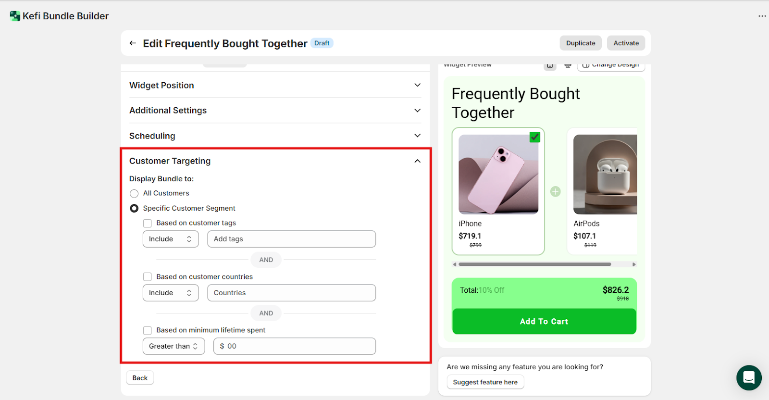Click the Add tags input field
The height and width of the screenshot is (400, 769).
point(291,239)
